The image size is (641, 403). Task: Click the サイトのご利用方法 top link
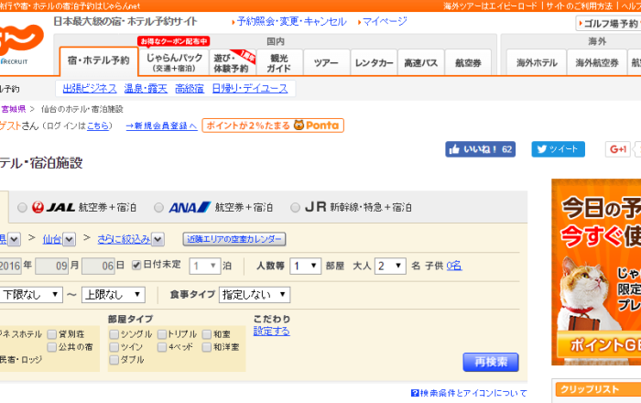[580, 5]
